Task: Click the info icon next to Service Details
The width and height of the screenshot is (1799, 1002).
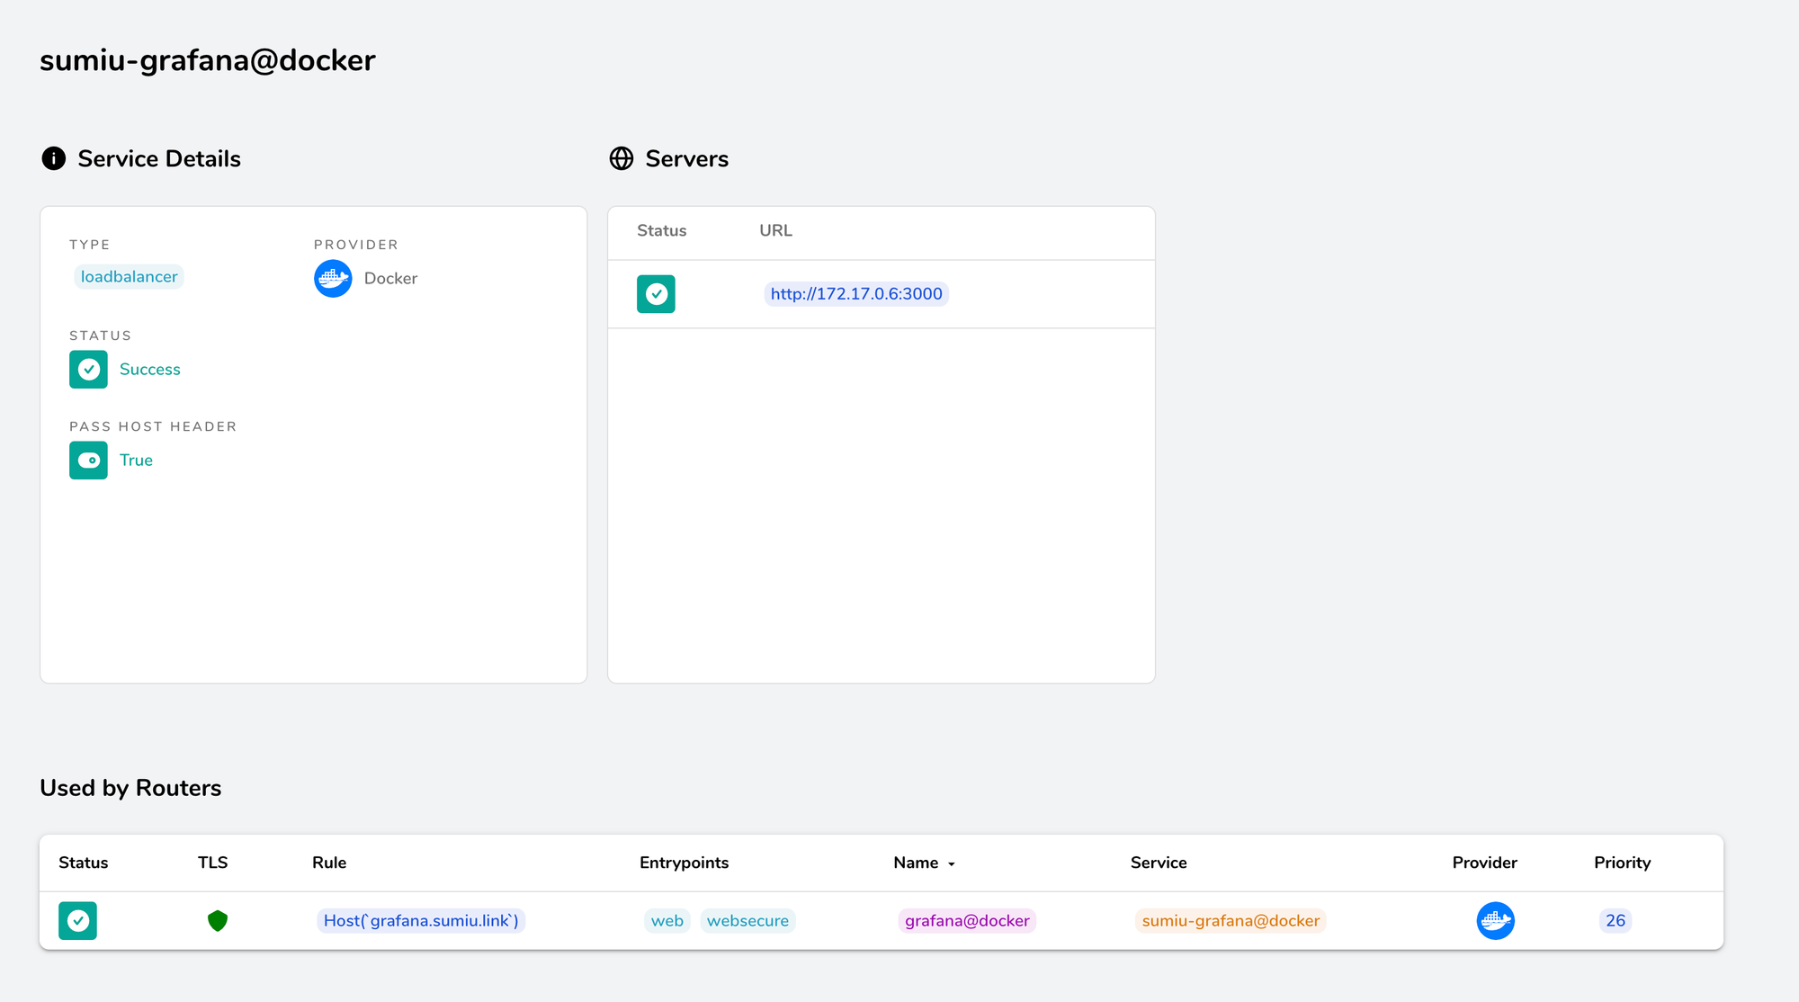Action: pos(52,158)
